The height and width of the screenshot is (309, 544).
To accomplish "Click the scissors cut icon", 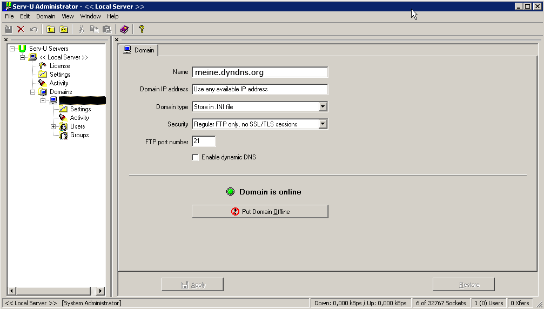I will pyautogui.click(x=82, y=30).
